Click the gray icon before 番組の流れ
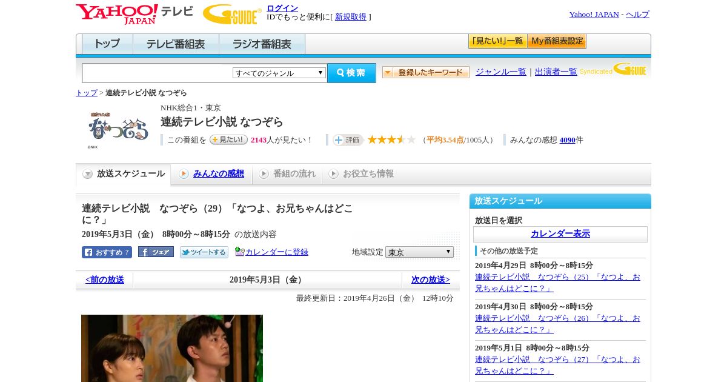Screen dimensions: 727x382 (264, 174)
